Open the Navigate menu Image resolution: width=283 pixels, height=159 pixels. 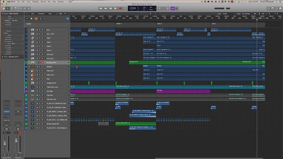35,2
